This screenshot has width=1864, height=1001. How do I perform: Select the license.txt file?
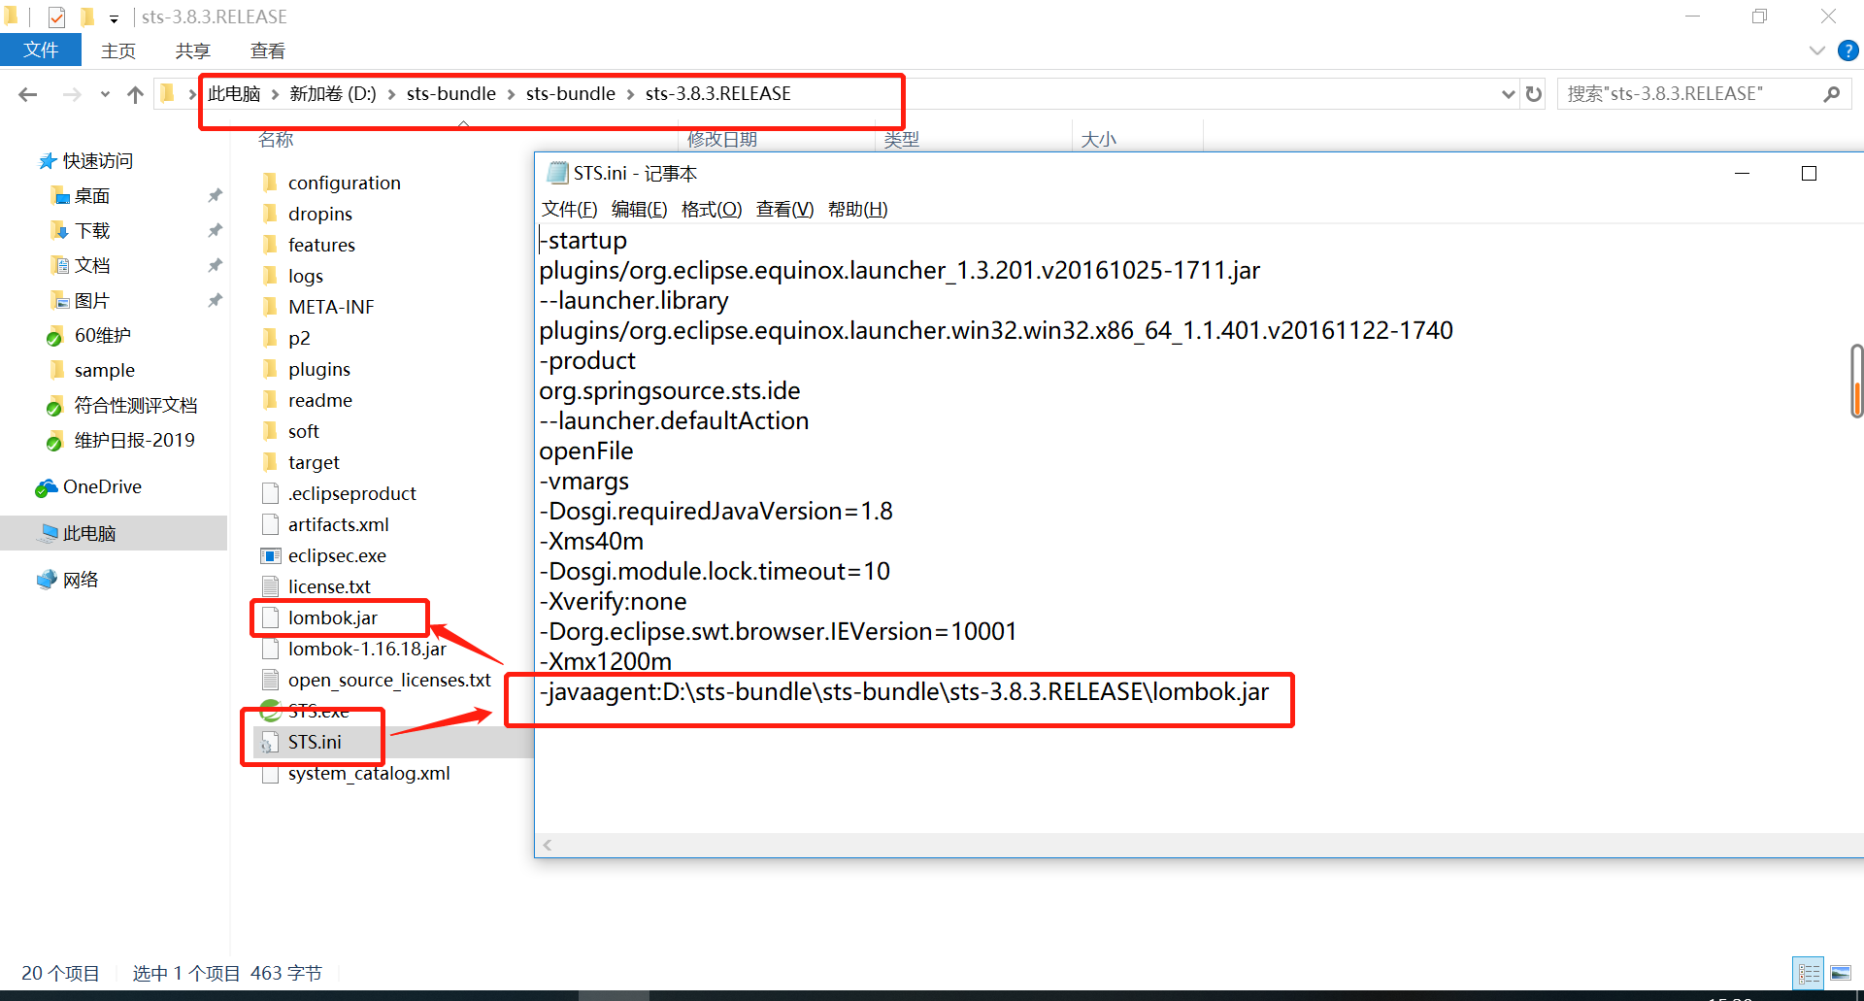[329, 586]
